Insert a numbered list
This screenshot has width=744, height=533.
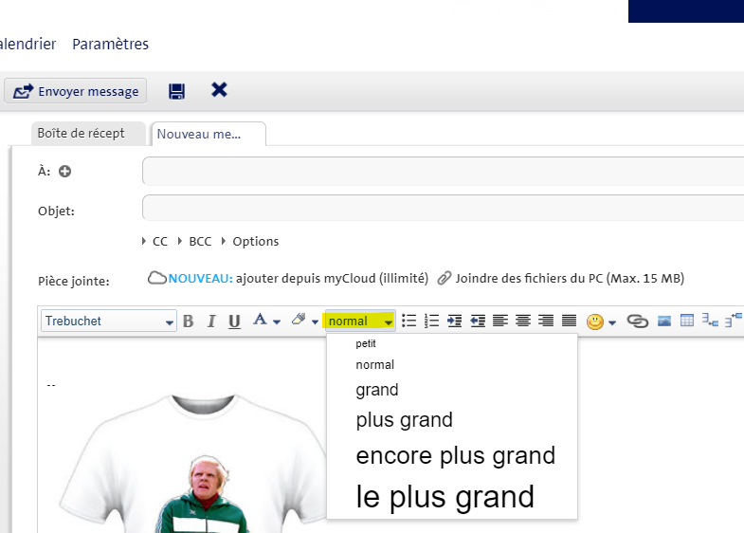tap(431, 321)
